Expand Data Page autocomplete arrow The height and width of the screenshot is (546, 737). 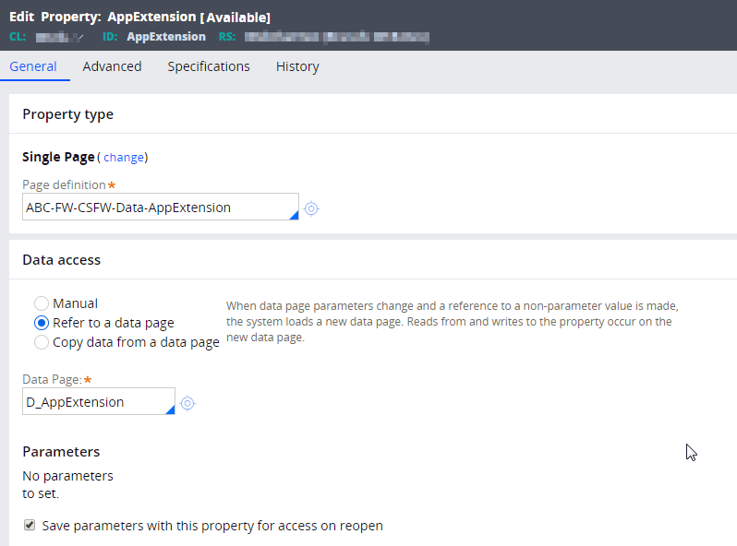[170, 409]
